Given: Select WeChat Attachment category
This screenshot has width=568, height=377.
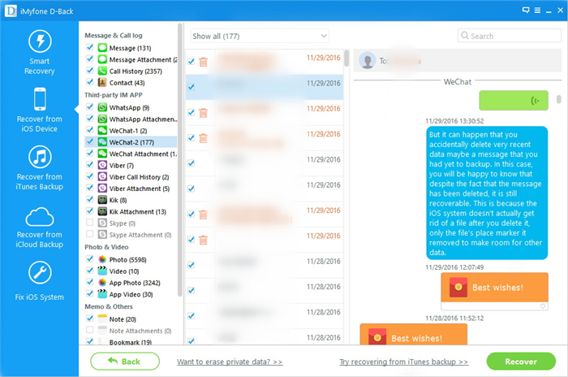Looking at the screenshot, I should pos(143,154).
